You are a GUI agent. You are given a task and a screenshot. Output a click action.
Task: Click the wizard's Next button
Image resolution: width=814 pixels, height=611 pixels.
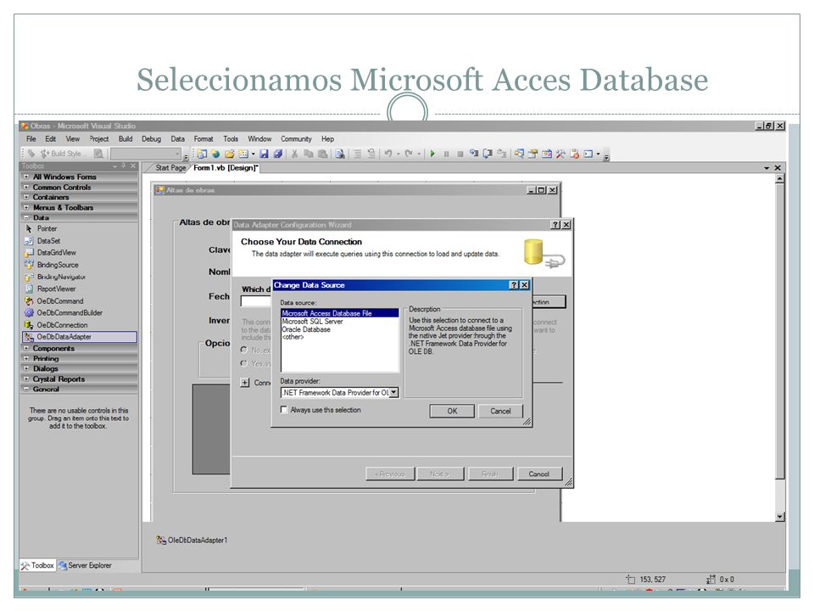[x=440, y=474]
